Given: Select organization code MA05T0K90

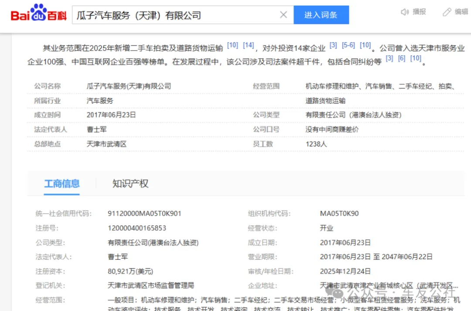Looking at the screenshot, I should (x=339, y=213).
